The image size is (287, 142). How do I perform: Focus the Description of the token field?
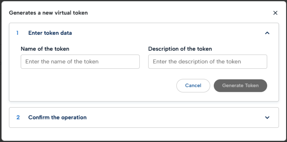pyautogui.click(x=207, y=62)
